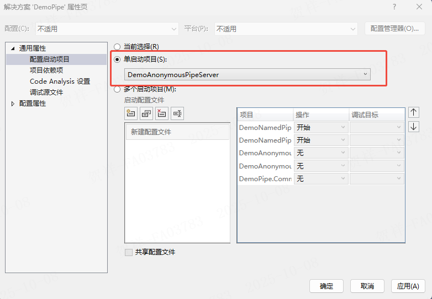Image resolution: width=432 pixels, height=299 pixels.
Task: Select the 配置属性 tree label
Action: point(33,104)
